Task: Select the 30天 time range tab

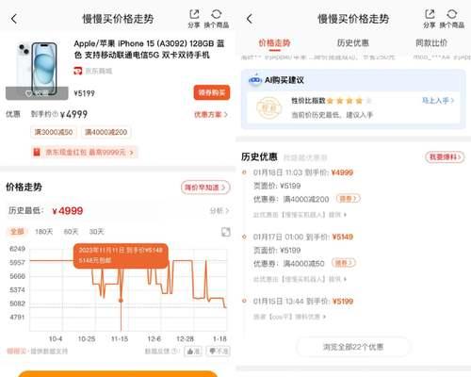Action: point(96,232)
